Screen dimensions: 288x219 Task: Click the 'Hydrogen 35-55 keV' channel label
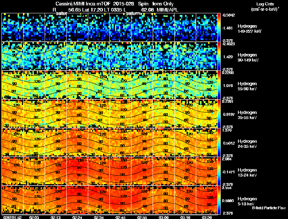pos(247,115)
